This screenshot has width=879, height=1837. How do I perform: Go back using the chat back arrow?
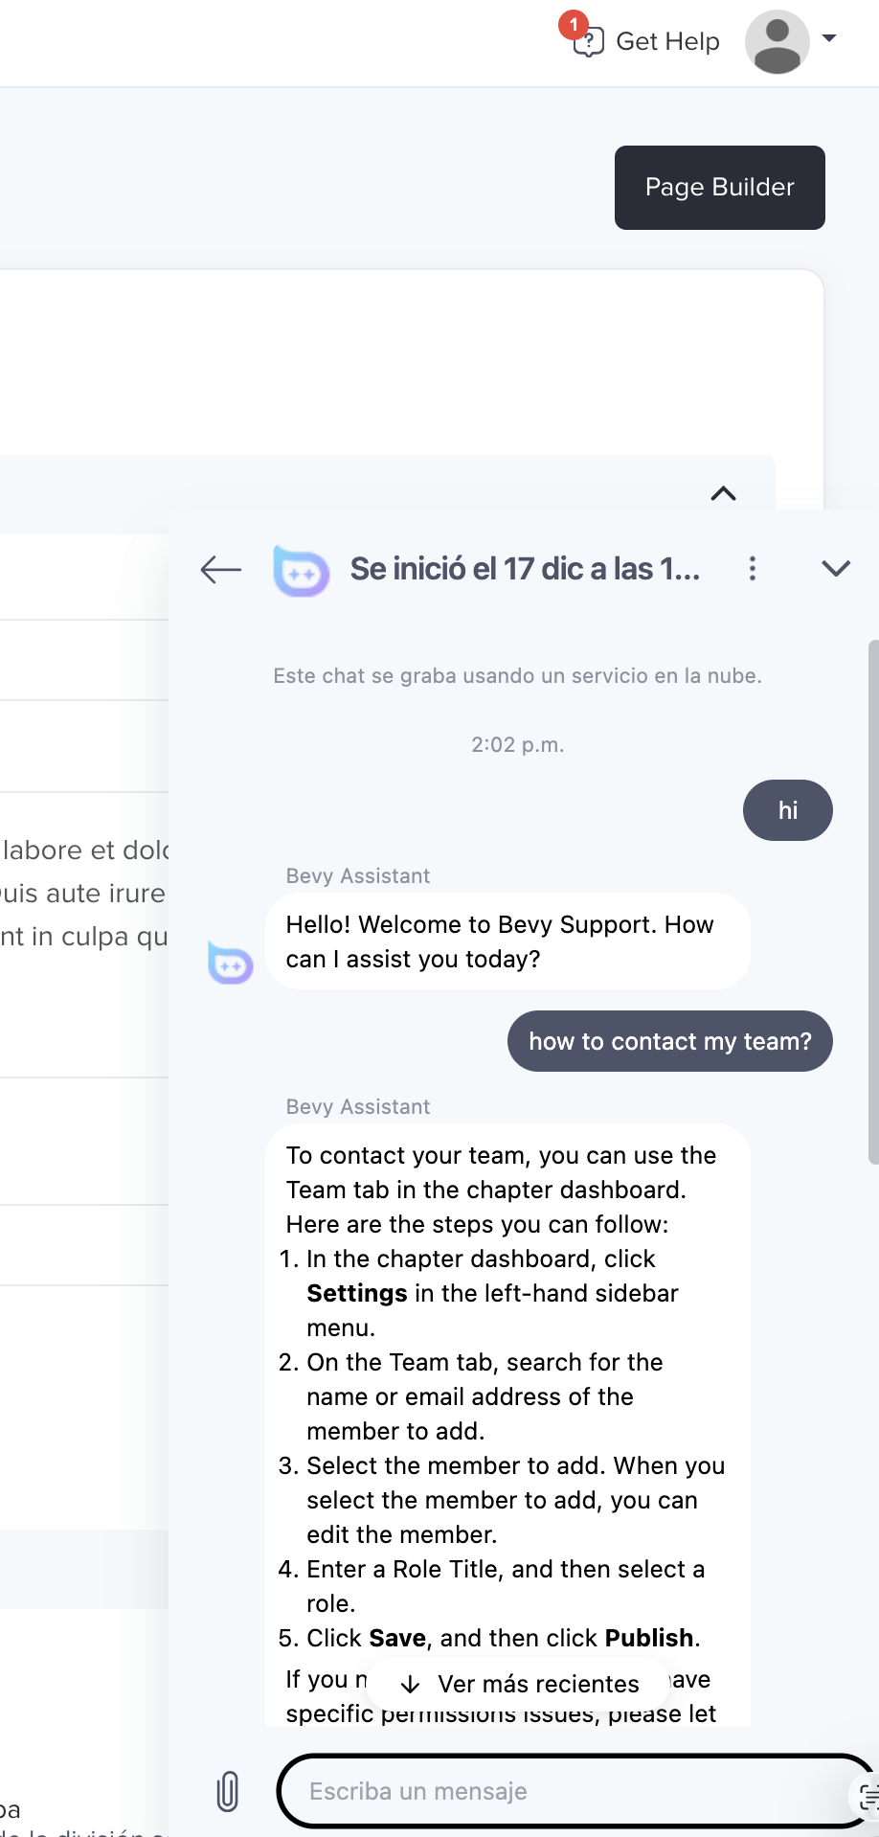point(220,570)
